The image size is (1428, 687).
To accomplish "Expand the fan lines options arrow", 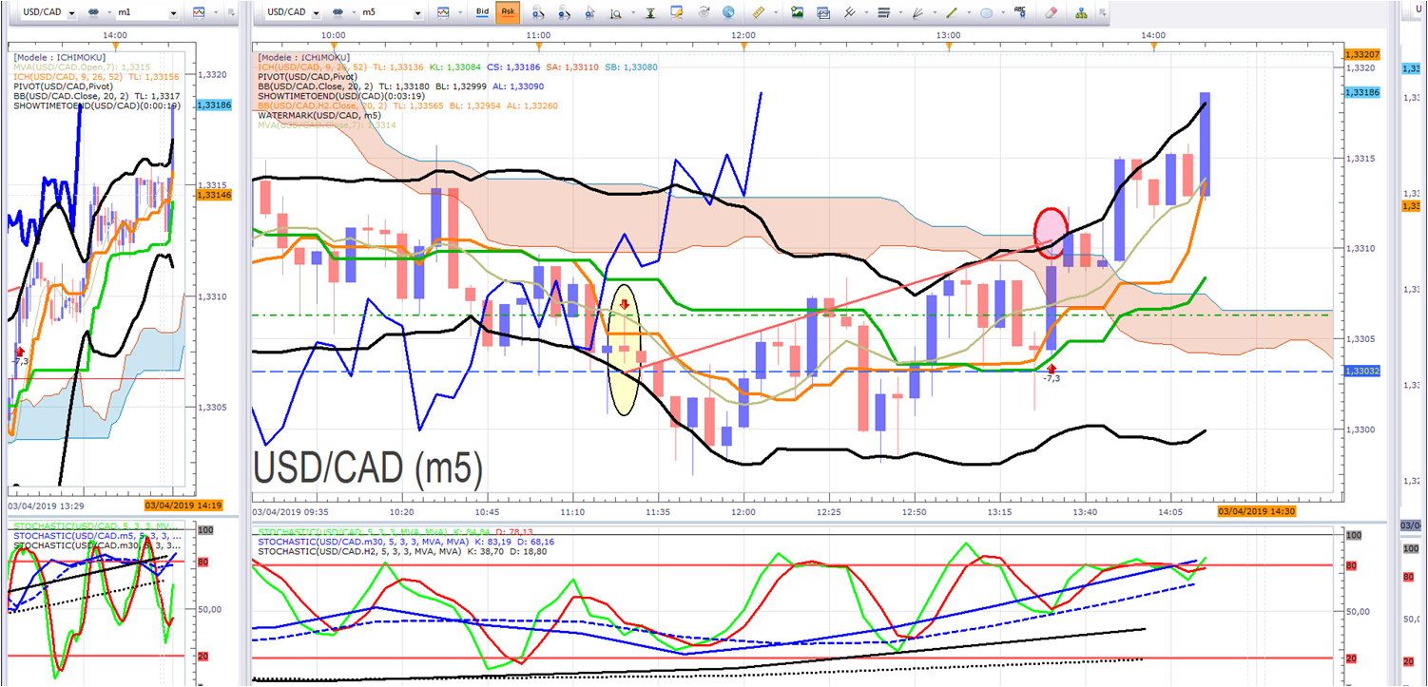I will pos(933,13).
